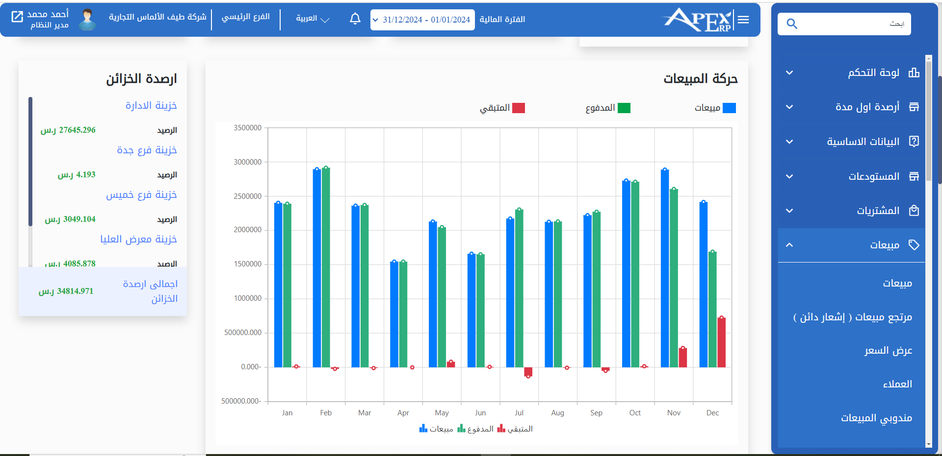Select the المشتريات bag icon

(915, 210)
